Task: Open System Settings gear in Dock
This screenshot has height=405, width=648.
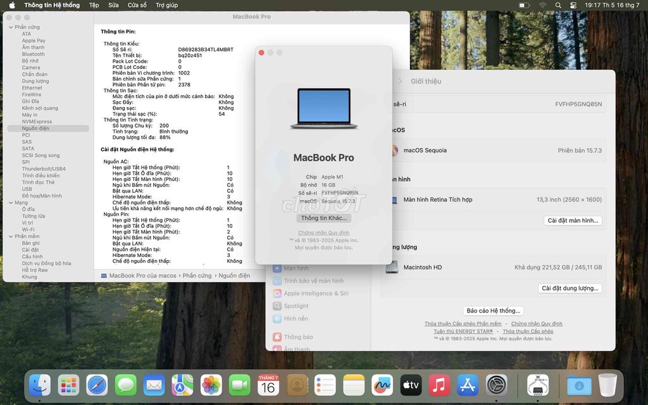Action: pyautogui.click(x=496, y=385)
